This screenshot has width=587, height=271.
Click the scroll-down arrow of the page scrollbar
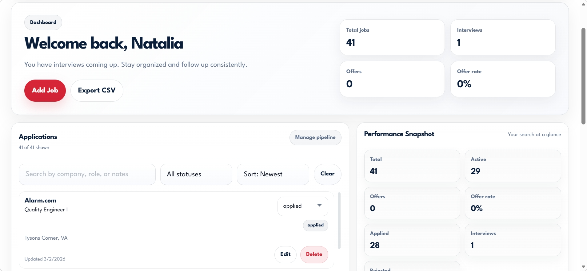[583, 267]
